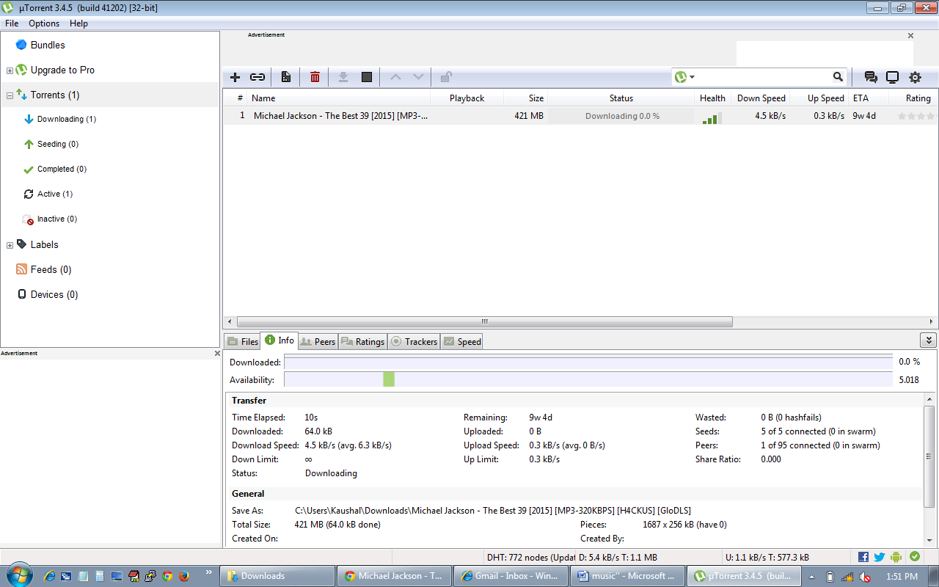Click the Facebook icon in status bar
Screen dimensions: 939x587
(863, 557)
